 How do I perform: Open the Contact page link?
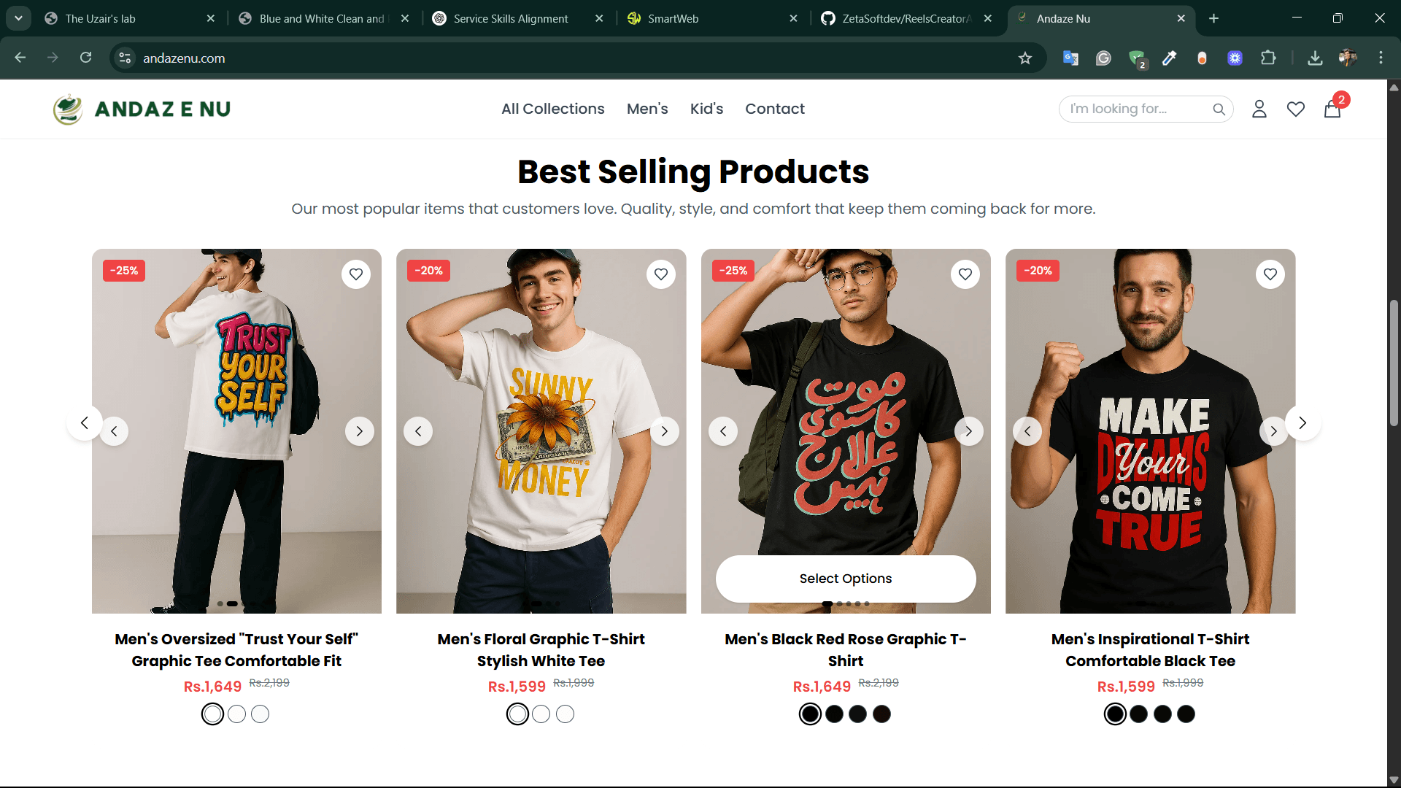pyautogui.click(x=775, y=109)
